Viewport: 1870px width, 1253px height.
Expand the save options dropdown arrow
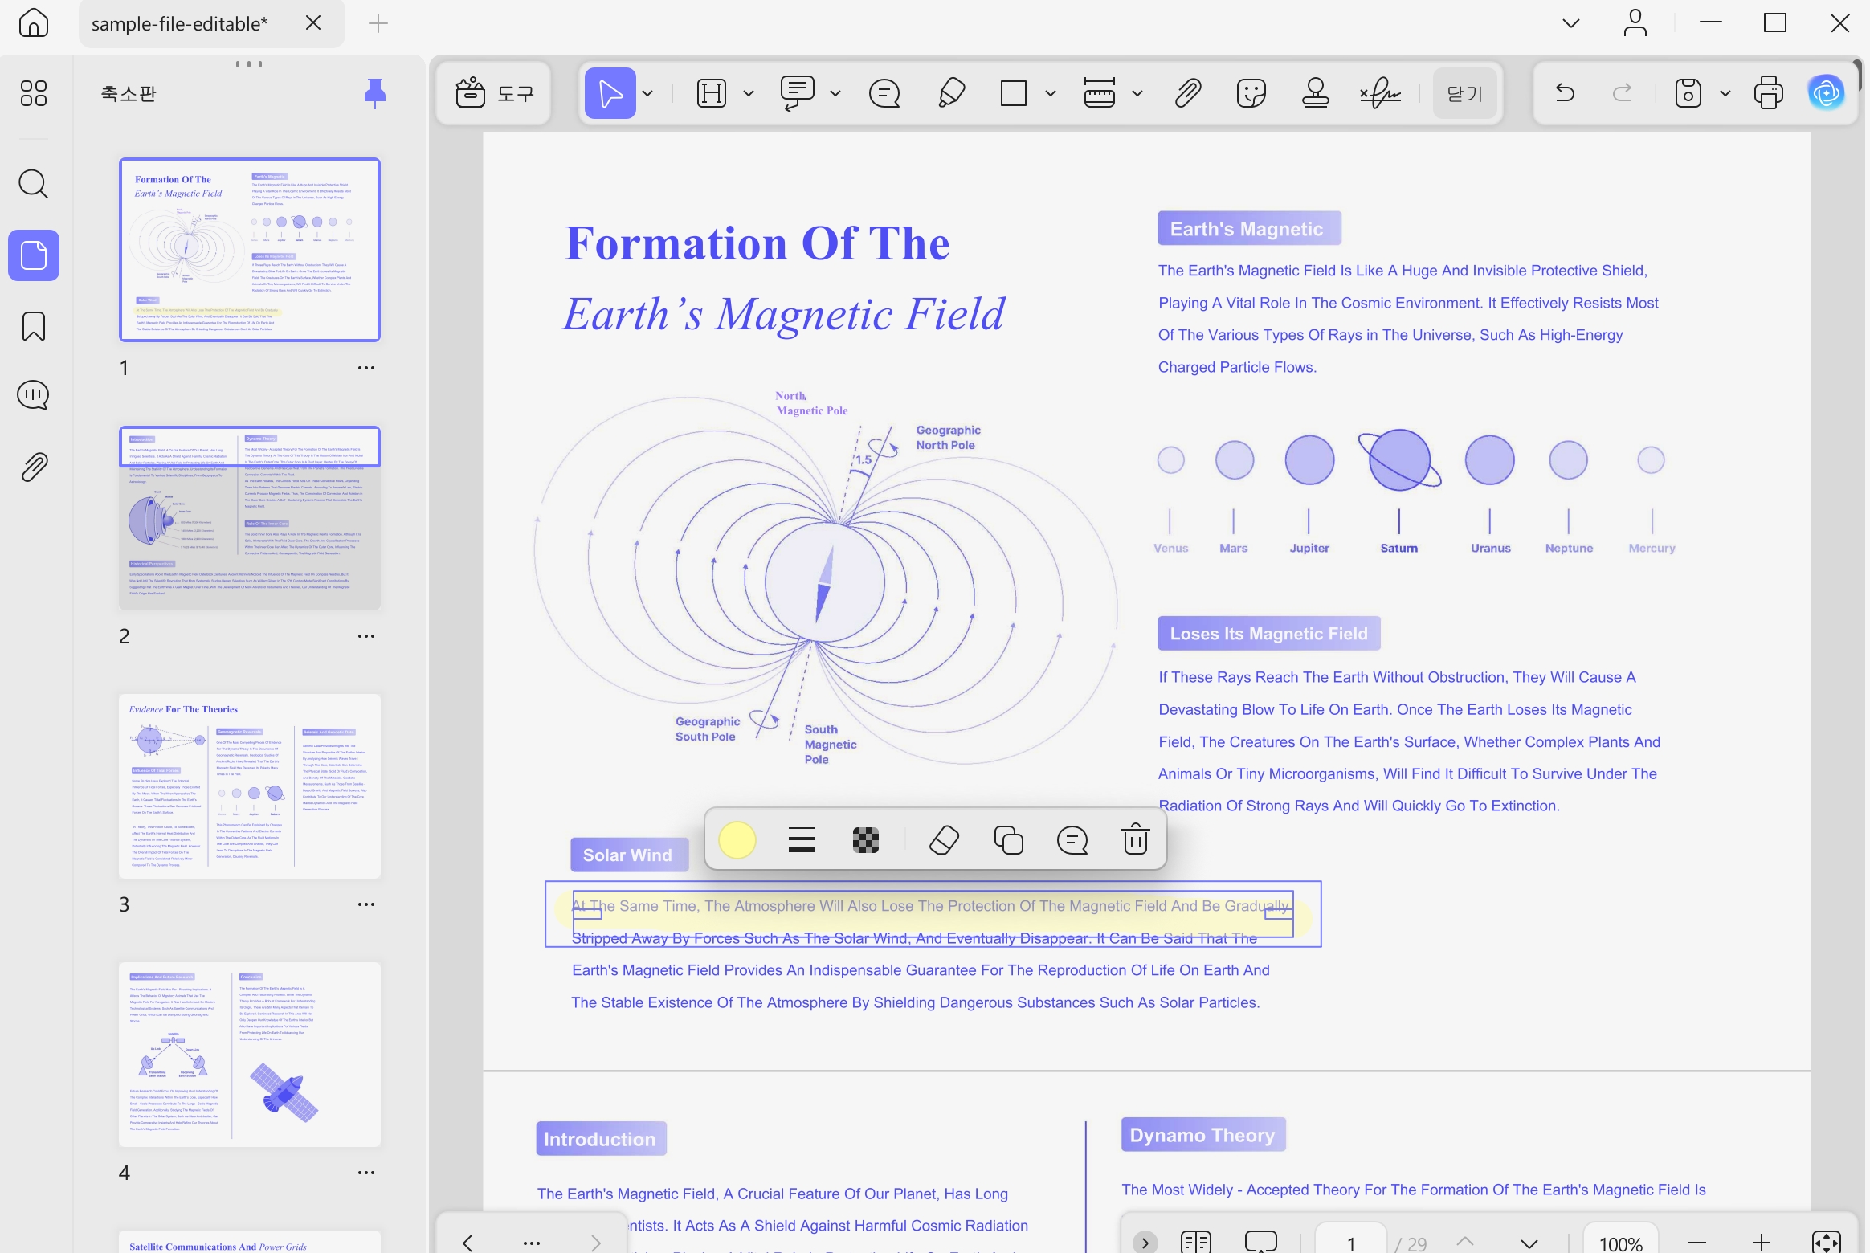pyautogui.click(x=1725, y=93)
